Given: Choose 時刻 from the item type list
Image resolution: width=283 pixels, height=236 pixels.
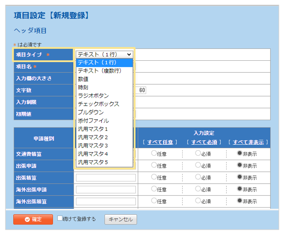Looking at the screenshot, I should 104,87.
